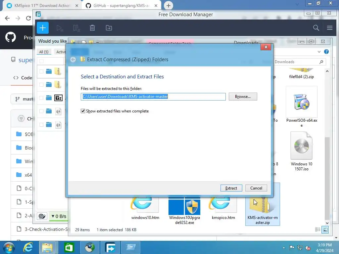339x254 pixels.
Task: Select PowerISO8-x64.exe file
Action: pyautogui.click(x=302, y=107)
